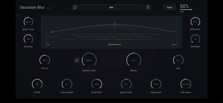223x103 pixels.
Task: Select the bloom peak curve handle
Action: (x=115, y=24)
